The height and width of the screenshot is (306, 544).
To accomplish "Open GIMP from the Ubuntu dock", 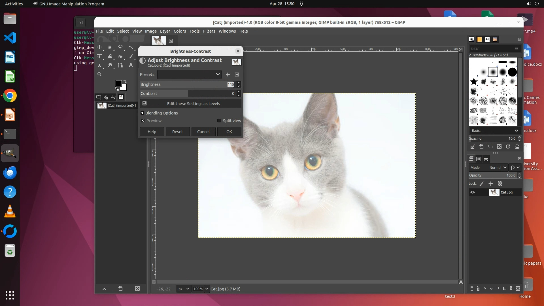I will 10,153.
